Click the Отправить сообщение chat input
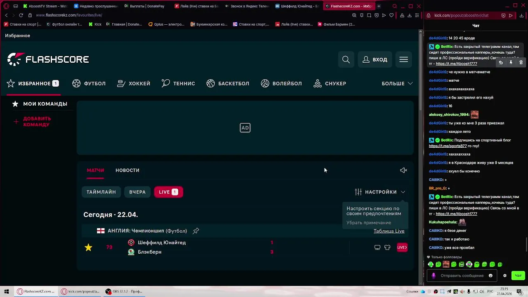The height and width of the screenshot is (297, 528). point(462,276)
